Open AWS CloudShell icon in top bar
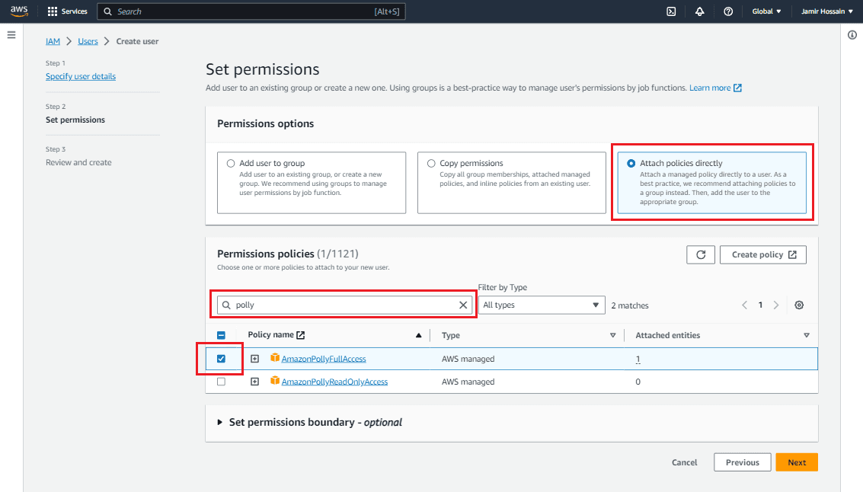 pos(671,11)
